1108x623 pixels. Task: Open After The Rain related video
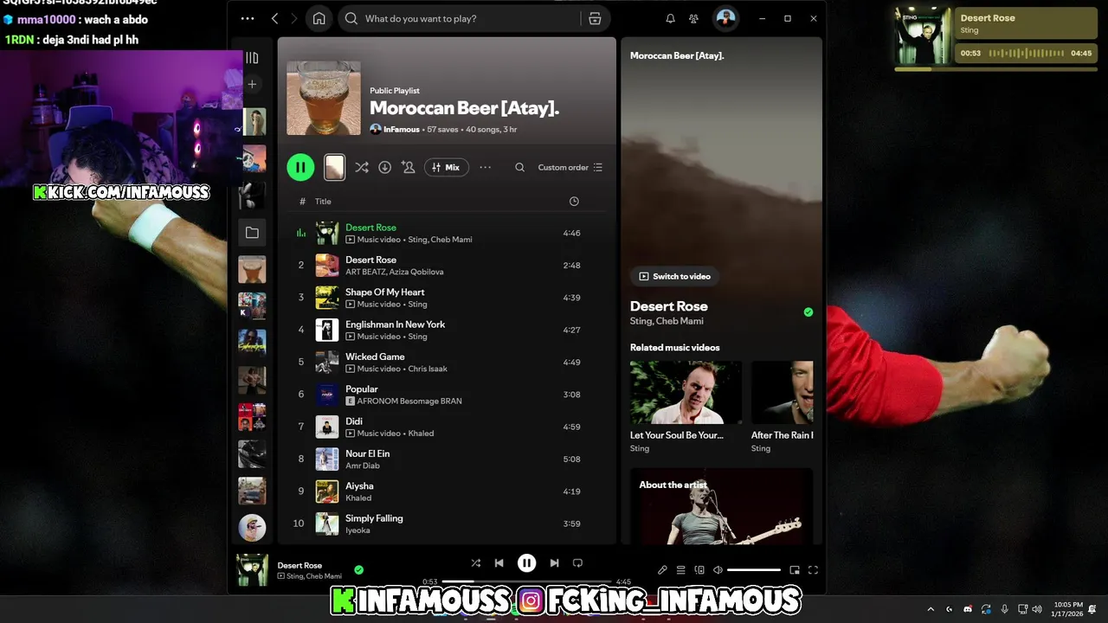(782, 407)
